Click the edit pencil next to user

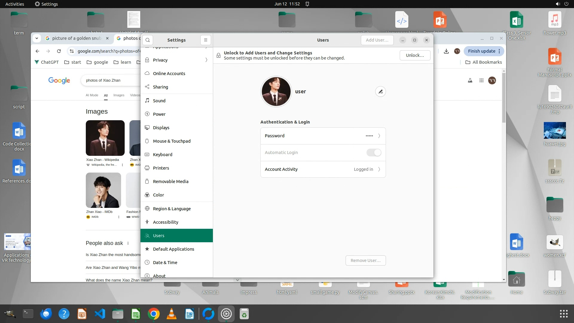pyautogui.click(x=380, y=92)
